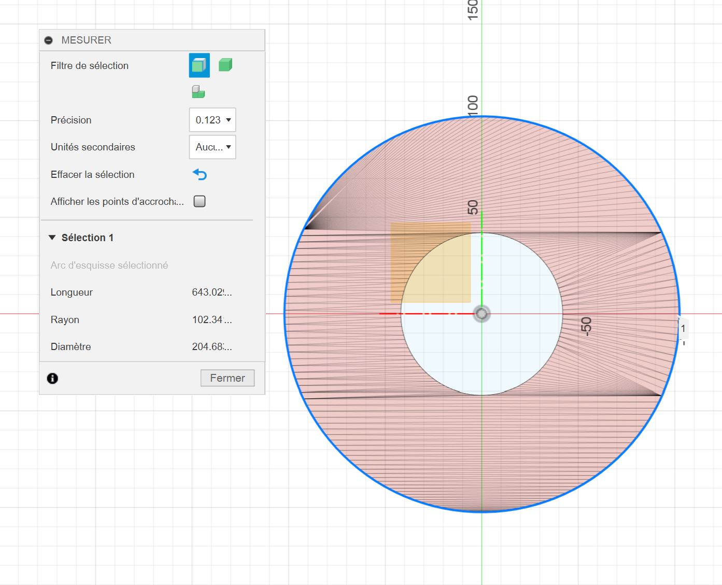Viewport: 722px width, 585px height.
Task: Click the Longueur measurement value
Action: coord(211,292)
